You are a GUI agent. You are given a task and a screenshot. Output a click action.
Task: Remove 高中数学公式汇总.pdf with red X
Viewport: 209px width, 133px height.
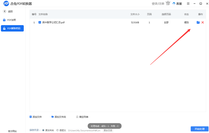pos(203,22)
